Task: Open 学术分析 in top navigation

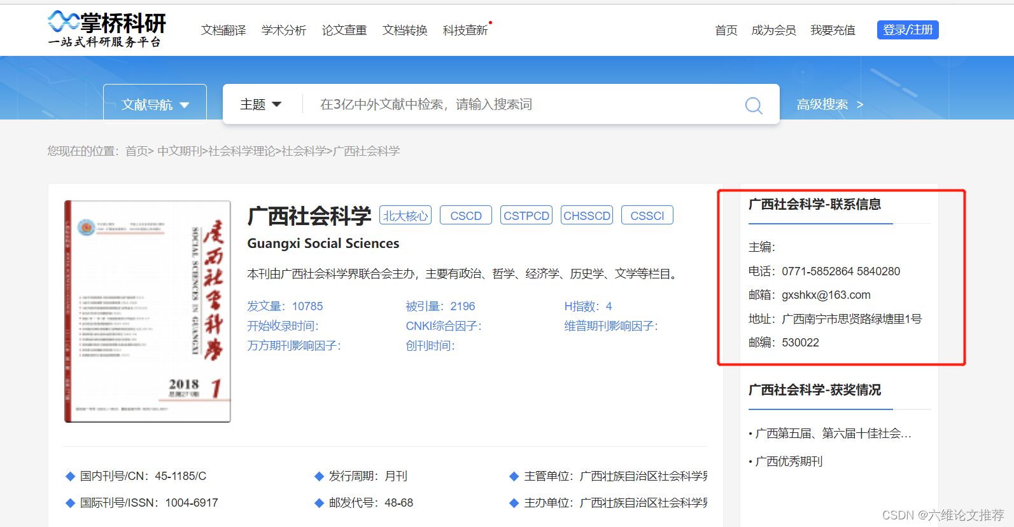Action: click(x=284, y=30)
